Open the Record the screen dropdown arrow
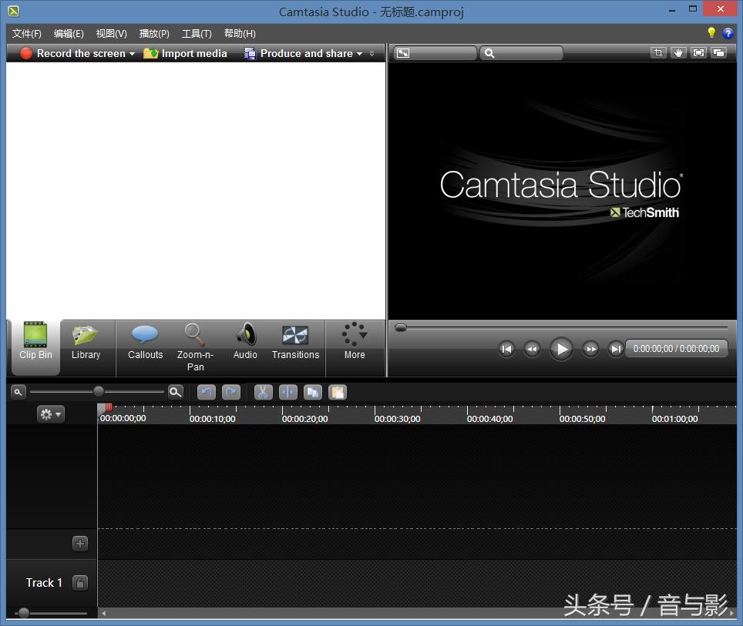 [133, 54]
